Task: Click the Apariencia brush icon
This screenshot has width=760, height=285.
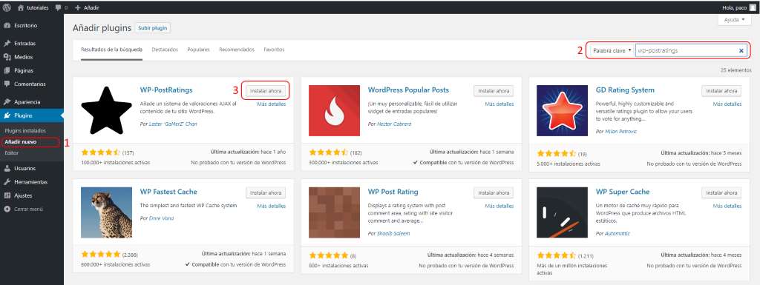Action: pyautogui.click(x=7, y=102)
